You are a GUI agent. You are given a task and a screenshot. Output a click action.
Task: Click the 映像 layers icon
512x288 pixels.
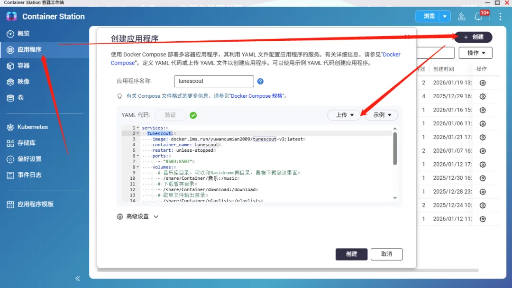click(x=10, y=82)
